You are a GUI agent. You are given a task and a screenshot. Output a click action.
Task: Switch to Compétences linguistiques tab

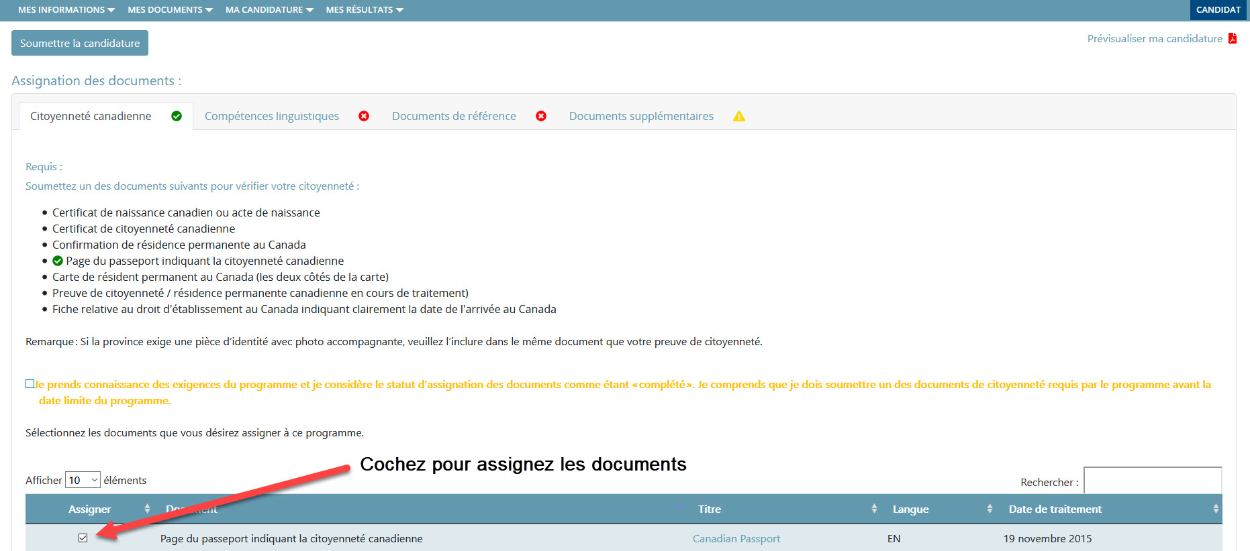tap(272, 116)
